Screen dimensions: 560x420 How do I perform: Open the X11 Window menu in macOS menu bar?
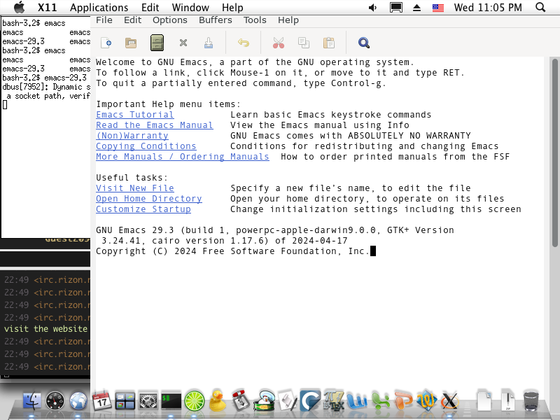pyautogui.click(x=190, y=8)
